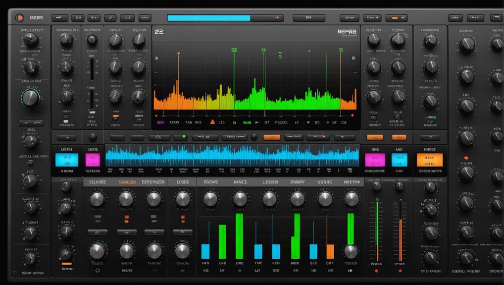504x285 pixels.
Task: Select the knob under the LSSIOR tab
Action: pos(269,199)
